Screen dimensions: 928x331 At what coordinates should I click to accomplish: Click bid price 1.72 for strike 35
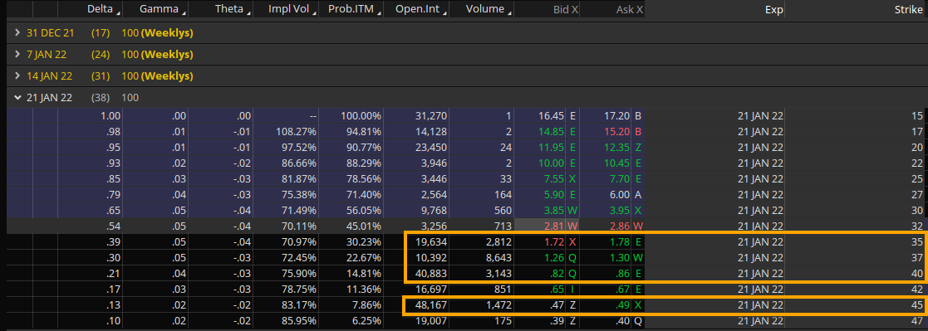[554, 241]
